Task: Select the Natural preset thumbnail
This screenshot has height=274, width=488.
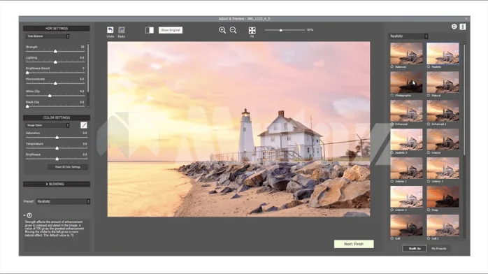Action: pos(443,82)
